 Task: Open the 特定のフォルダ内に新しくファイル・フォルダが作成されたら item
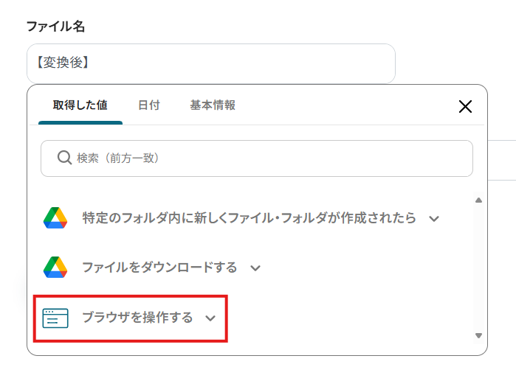click(x=249, y=217)
